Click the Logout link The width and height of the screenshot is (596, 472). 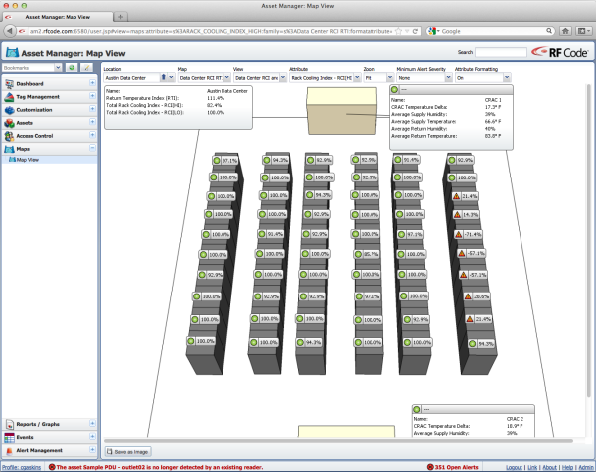coord(515,467)
